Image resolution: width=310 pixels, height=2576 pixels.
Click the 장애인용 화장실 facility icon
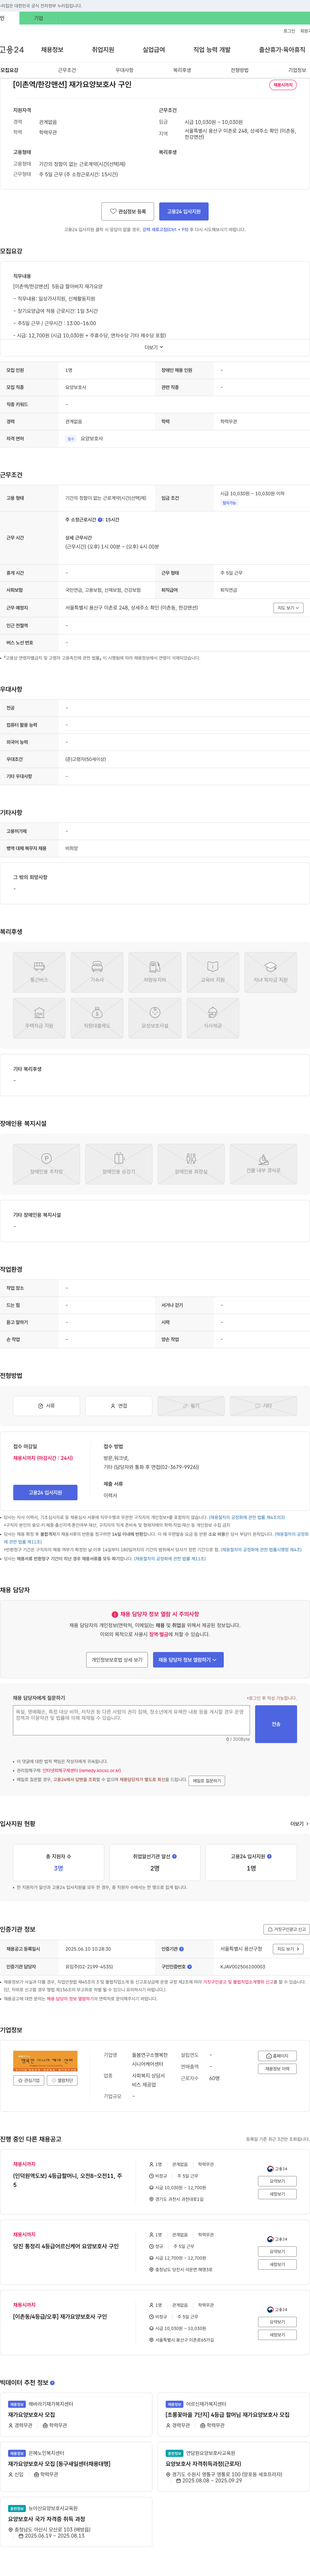[191, 1164]
